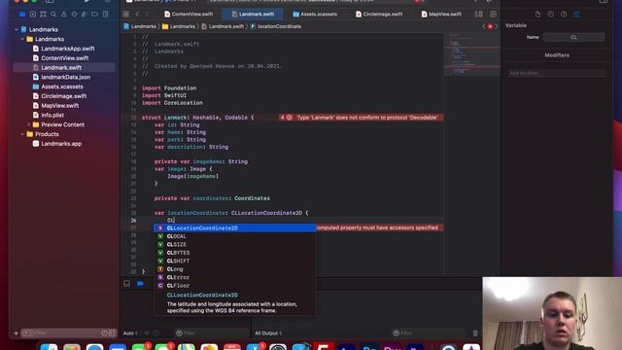Toggle the debug area hide button
This screenshot has height=350, width=622.
pyautogui.click(x=126, y=284)
